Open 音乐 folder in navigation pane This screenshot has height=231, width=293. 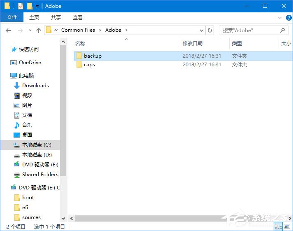point(27,125)
